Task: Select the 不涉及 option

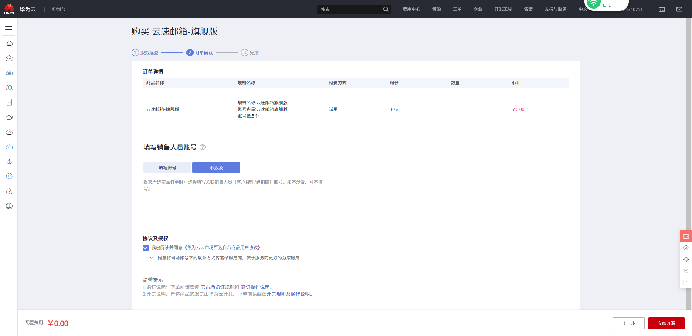Action: coord(216,167)
